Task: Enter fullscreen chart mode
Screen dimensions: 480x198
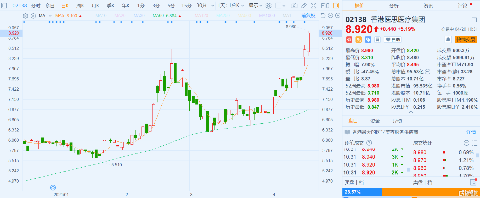Action: point(313,5)
